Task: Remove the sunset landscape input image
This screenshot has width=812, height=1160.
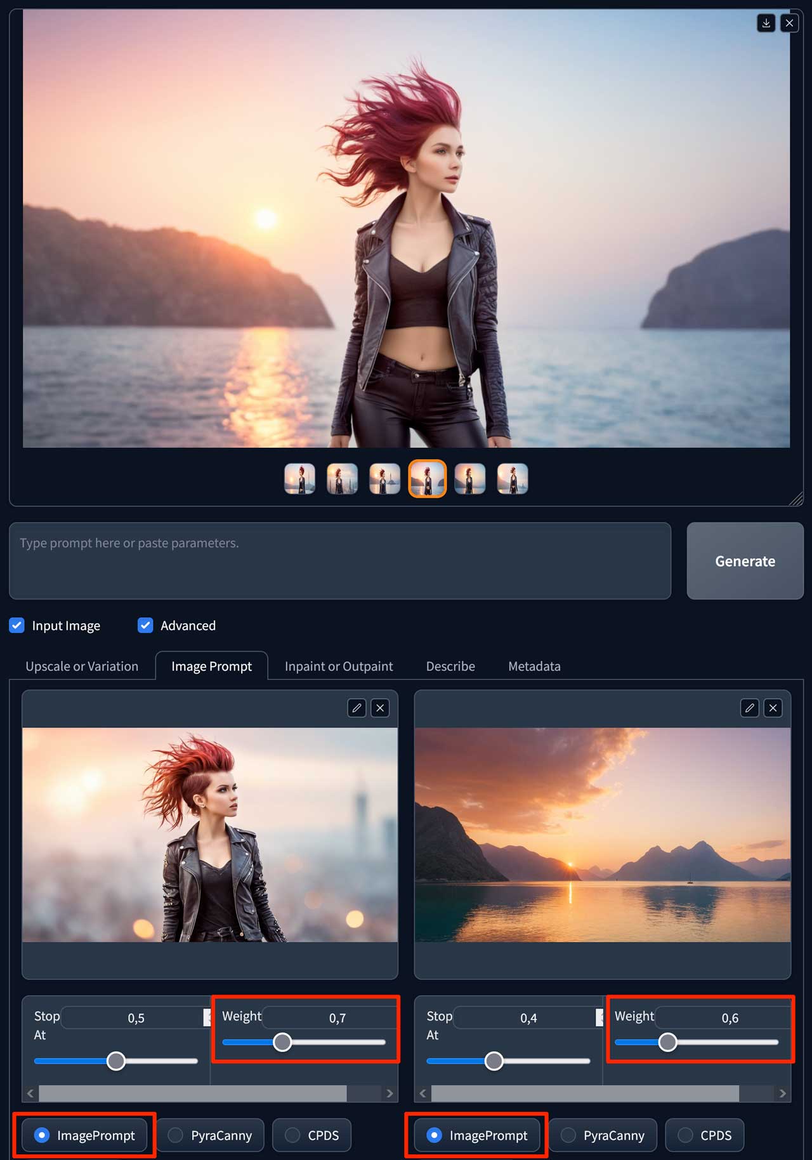Action: [773, 708]
